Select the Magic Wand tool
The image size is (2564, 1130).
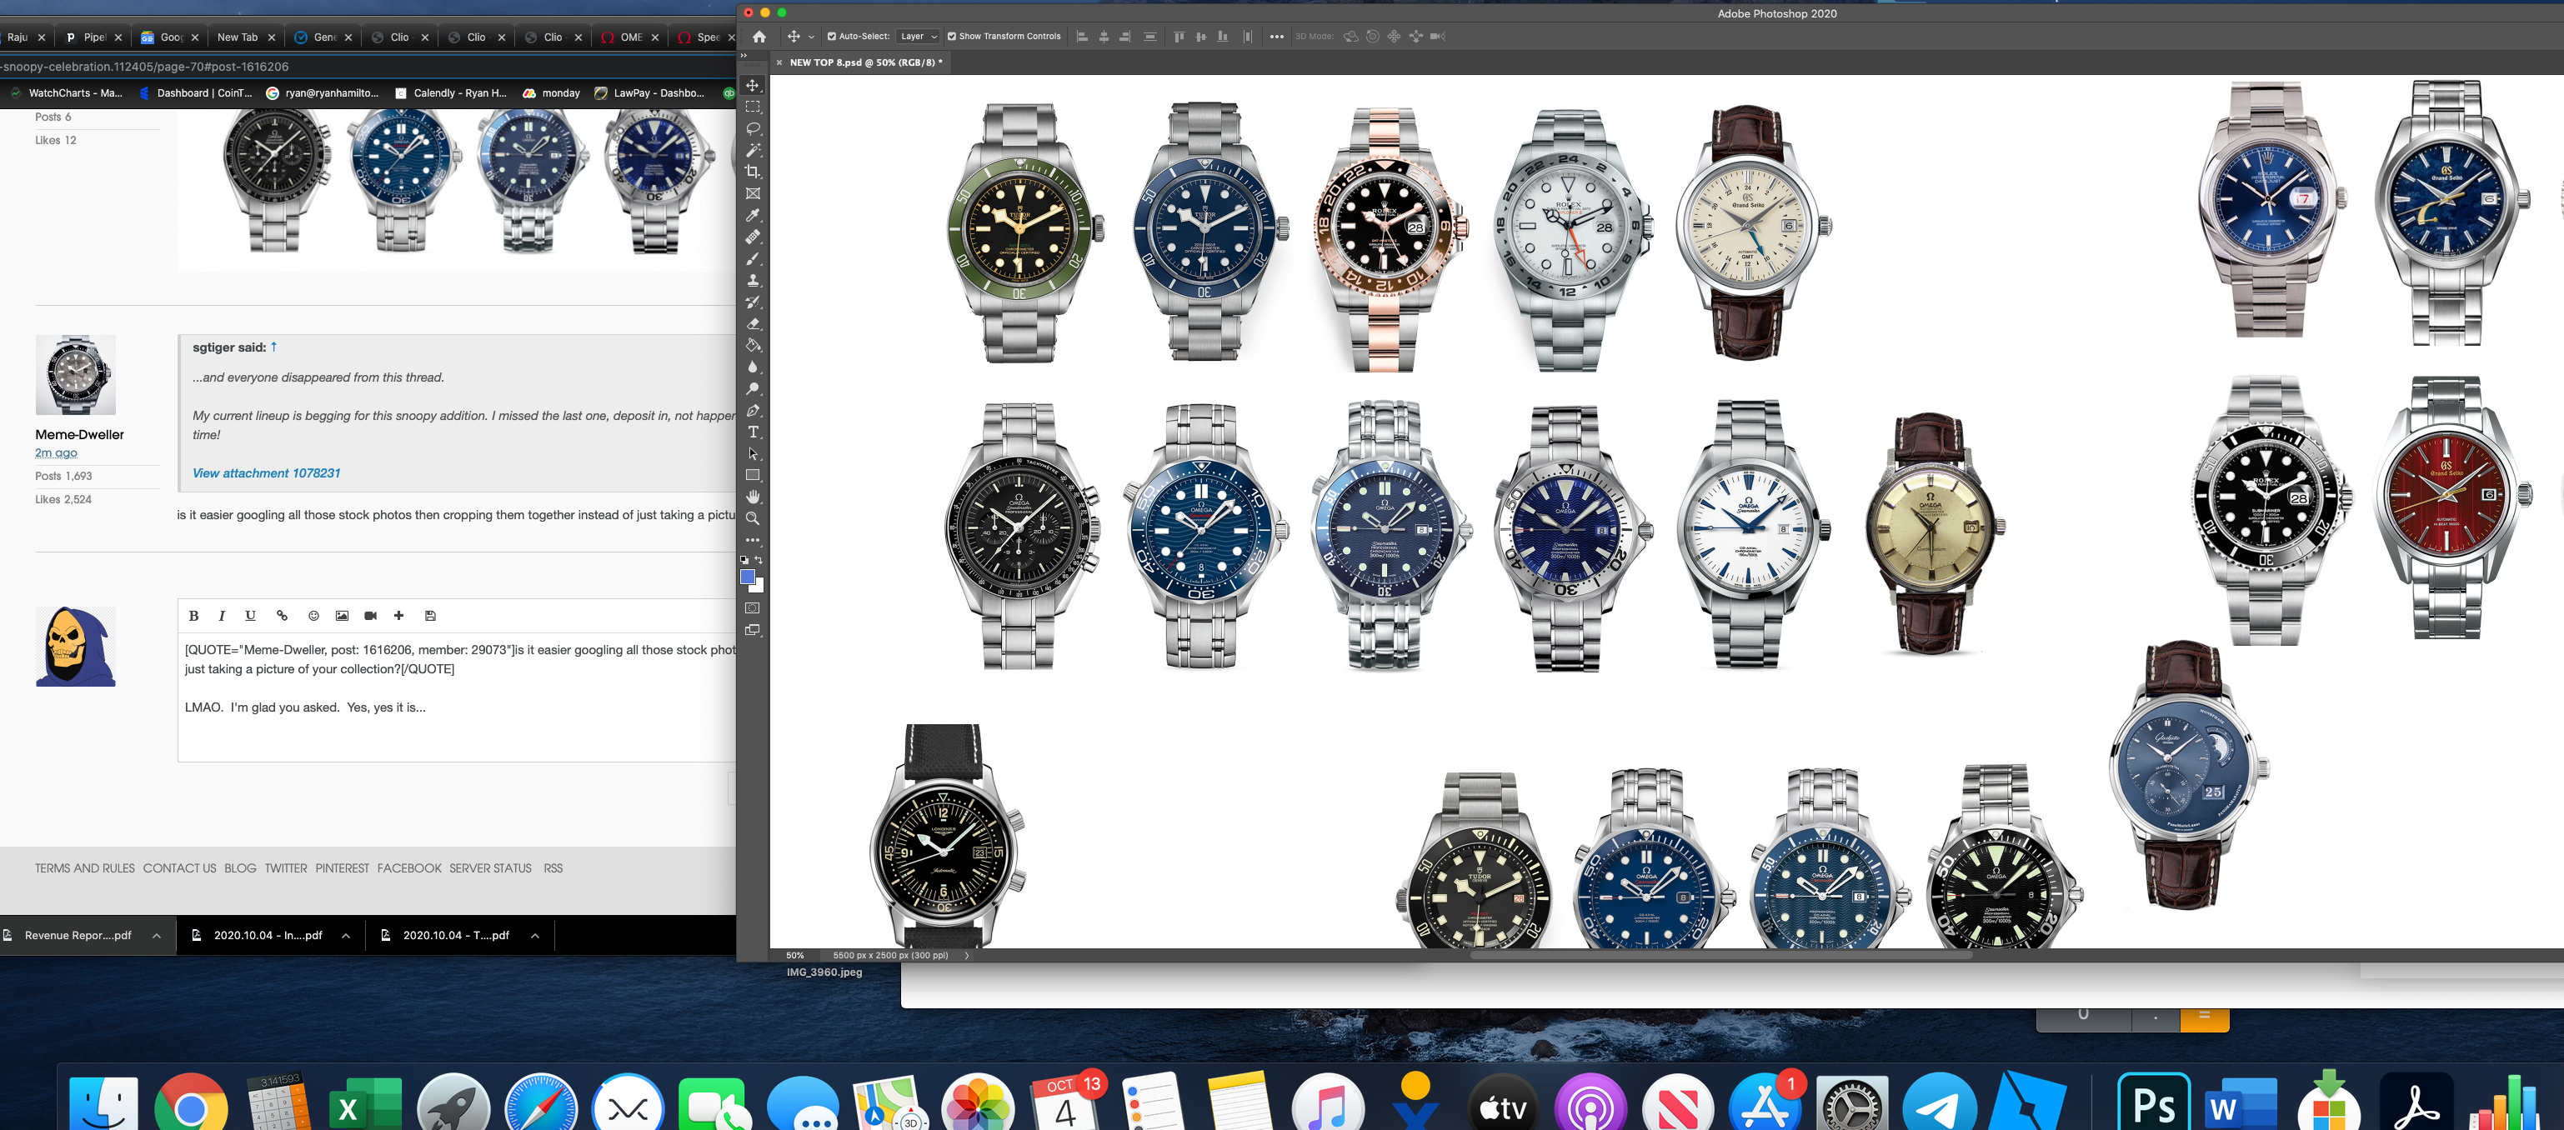click(753, 150)
